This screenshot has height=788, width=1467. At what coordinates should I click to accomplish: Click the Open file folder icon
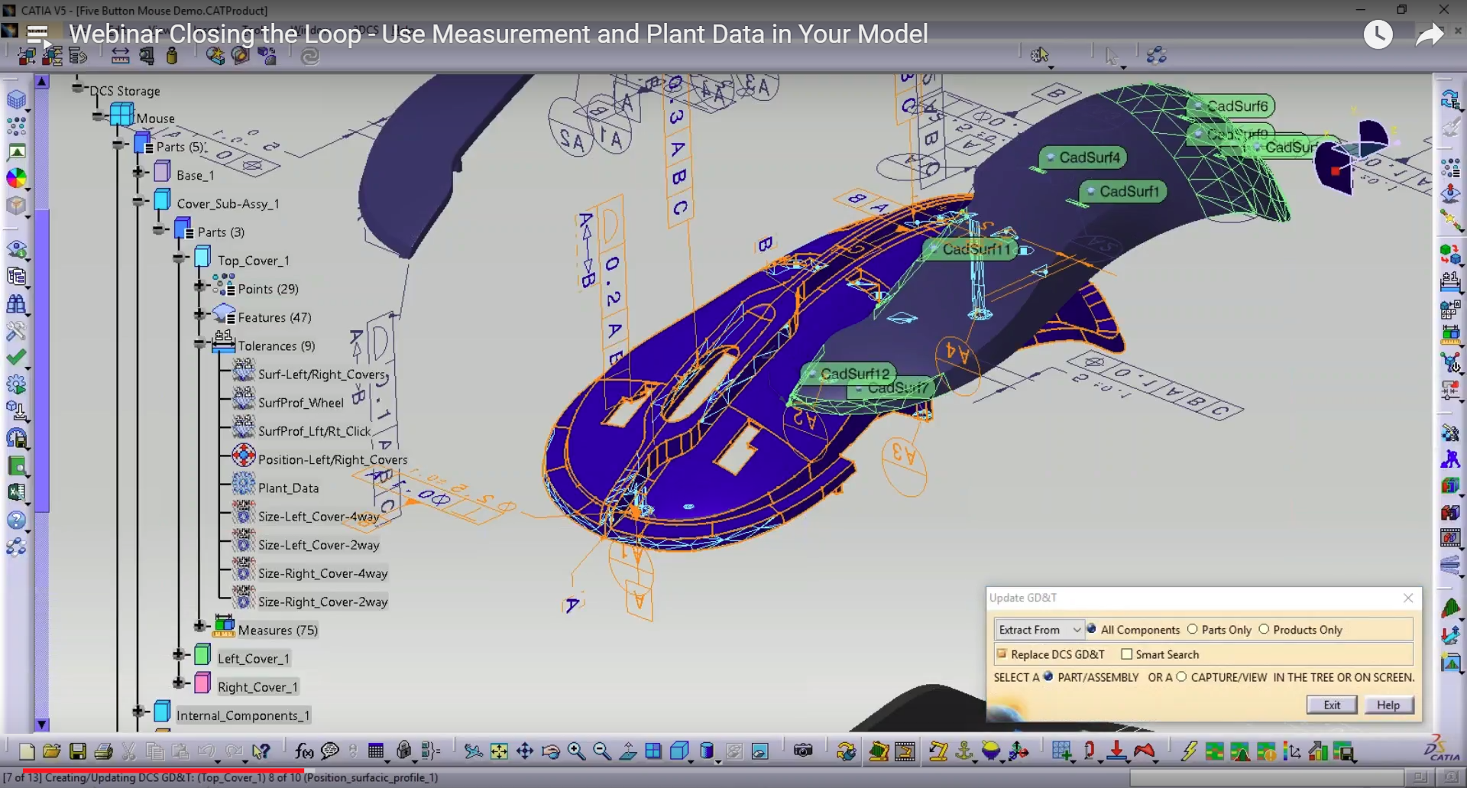pos(52,751)
